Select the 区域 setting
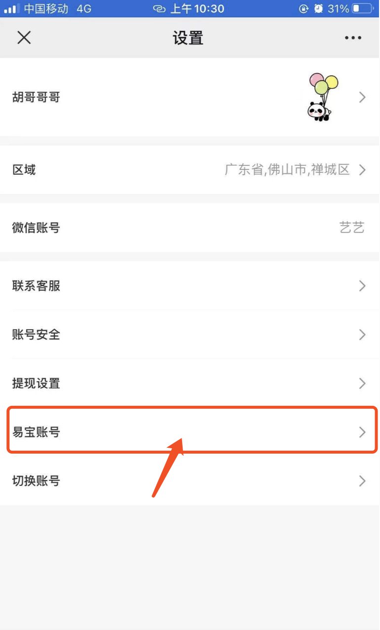 [x=190, y=170]
